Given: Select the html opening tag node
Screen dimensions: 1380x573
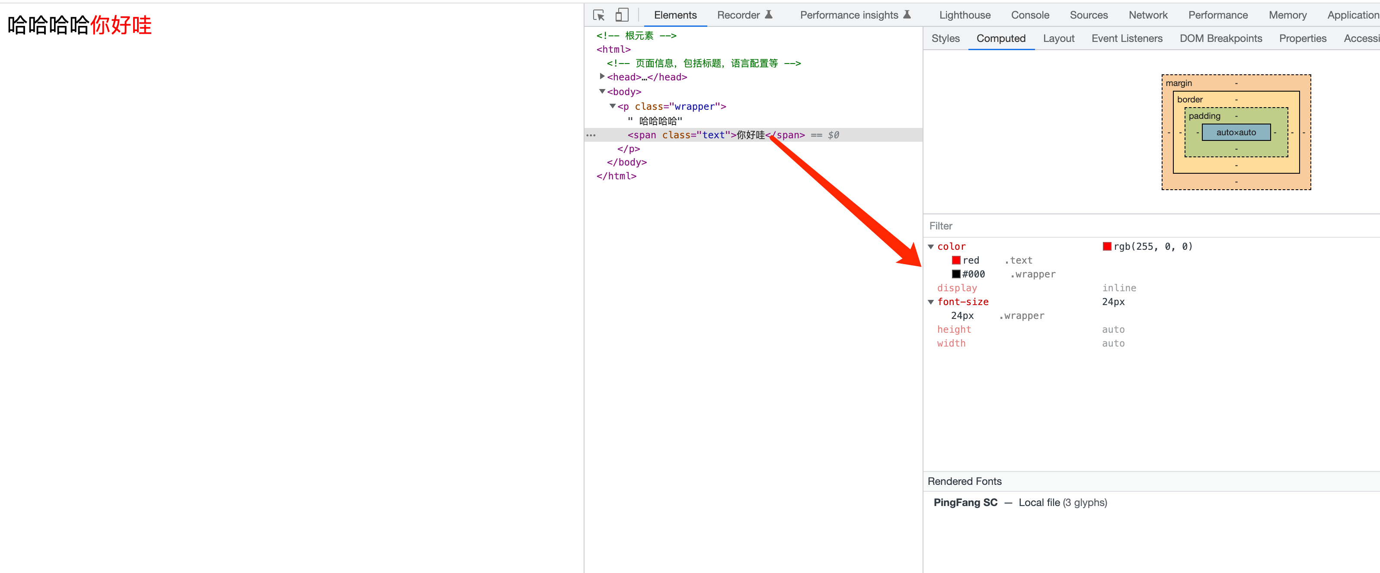Looking at the screenshot, I should coord(613,49).
